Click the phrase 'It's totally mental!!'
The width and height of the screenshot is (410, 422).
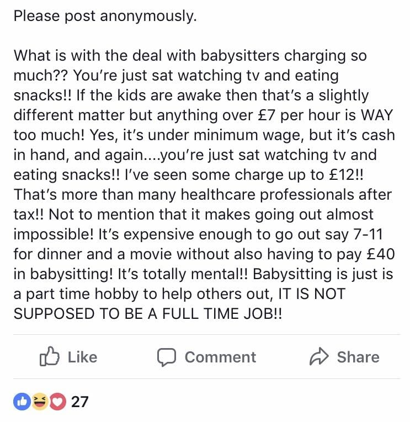click(183, 274)
